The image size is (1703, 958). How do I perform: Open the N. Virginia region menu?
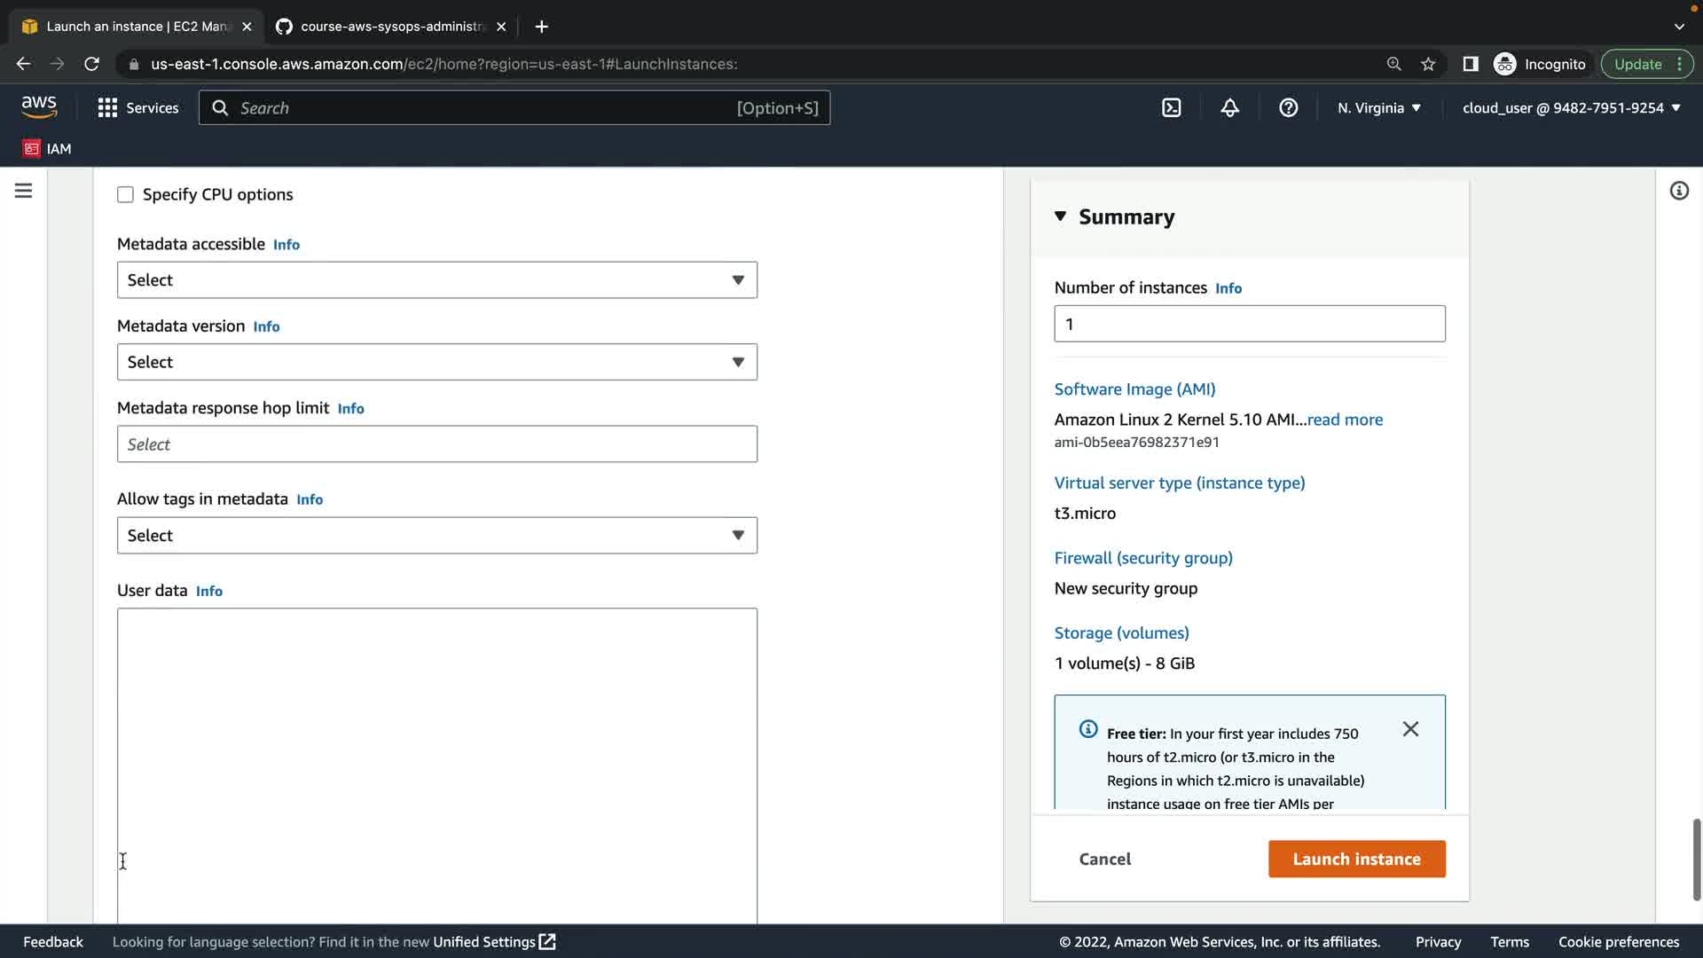tap(1379, 108)
